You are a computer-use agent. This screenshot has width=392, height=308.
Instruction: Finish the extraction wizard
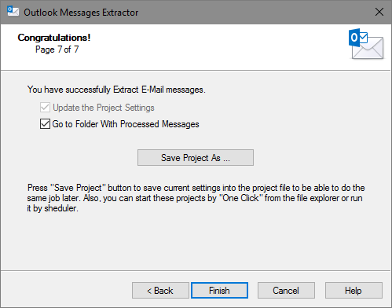219,291
